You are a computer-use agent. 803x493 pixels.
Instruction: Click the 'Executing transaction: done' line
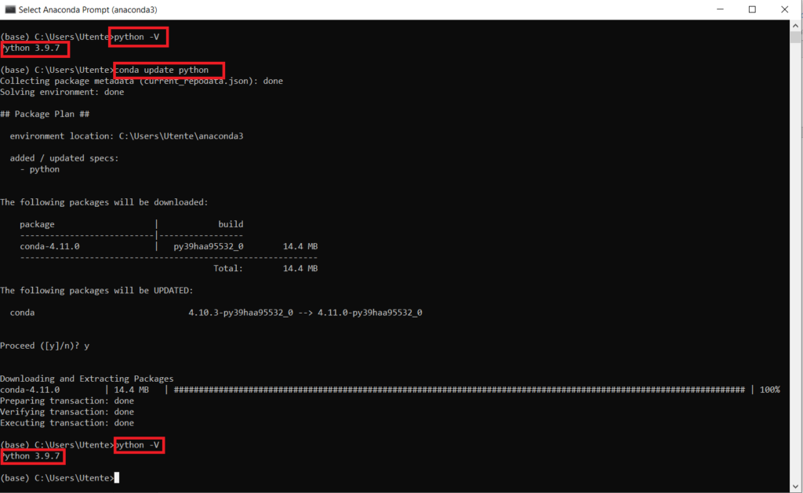click(69, 422)
